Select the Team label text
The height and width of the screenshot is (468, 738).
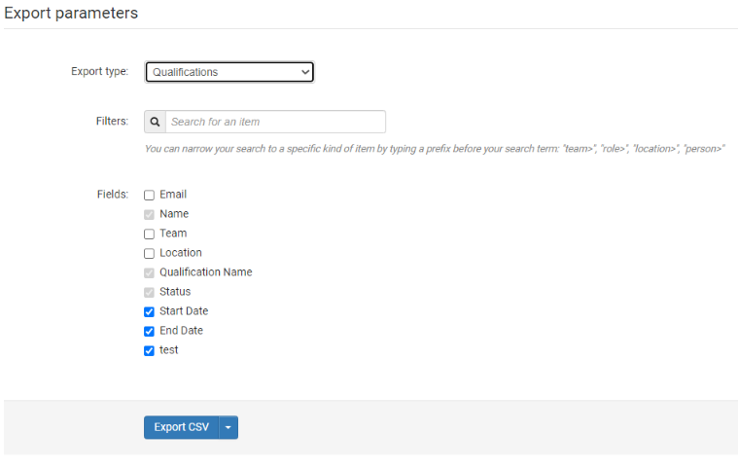pos(173,234)
